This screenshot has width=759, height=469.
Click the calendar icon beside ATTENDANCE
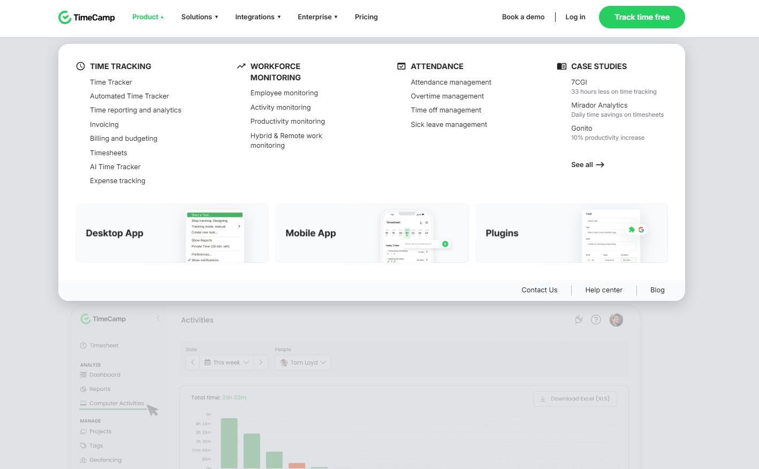click(x=401, y=66)
